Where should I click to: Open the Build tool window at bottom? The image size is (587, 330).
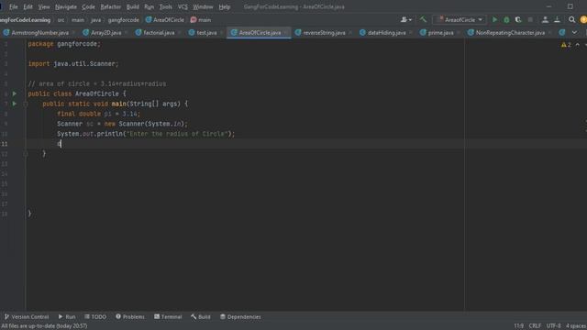click(x=200, y=317)
